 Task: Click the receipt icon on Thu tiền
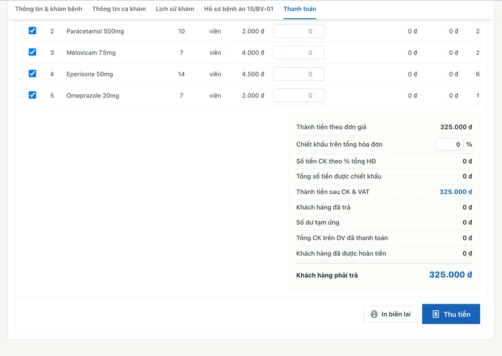436,314
